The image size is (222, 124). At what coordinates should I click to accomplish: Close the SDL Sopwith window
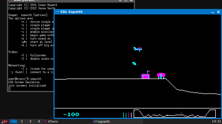click(x=218, y=12)
